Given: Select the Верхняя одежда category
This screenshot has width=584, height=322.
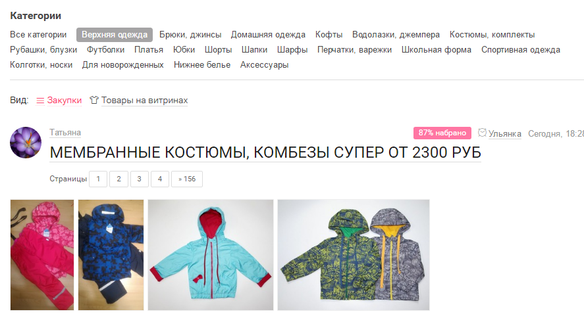Looking at the screenshot, I should [x=115, y=35].
